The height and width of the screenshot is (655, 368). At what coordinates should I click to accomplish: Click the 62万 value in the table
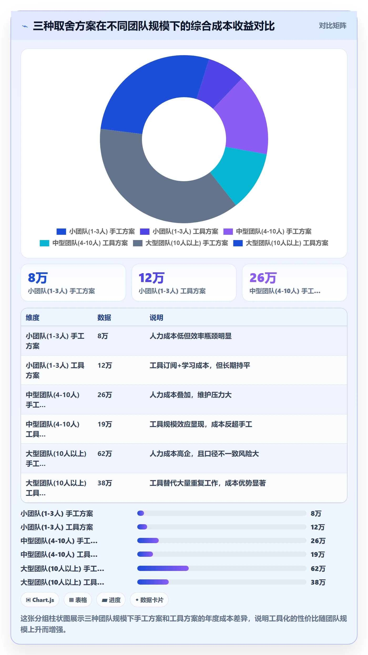pos(105,454)
